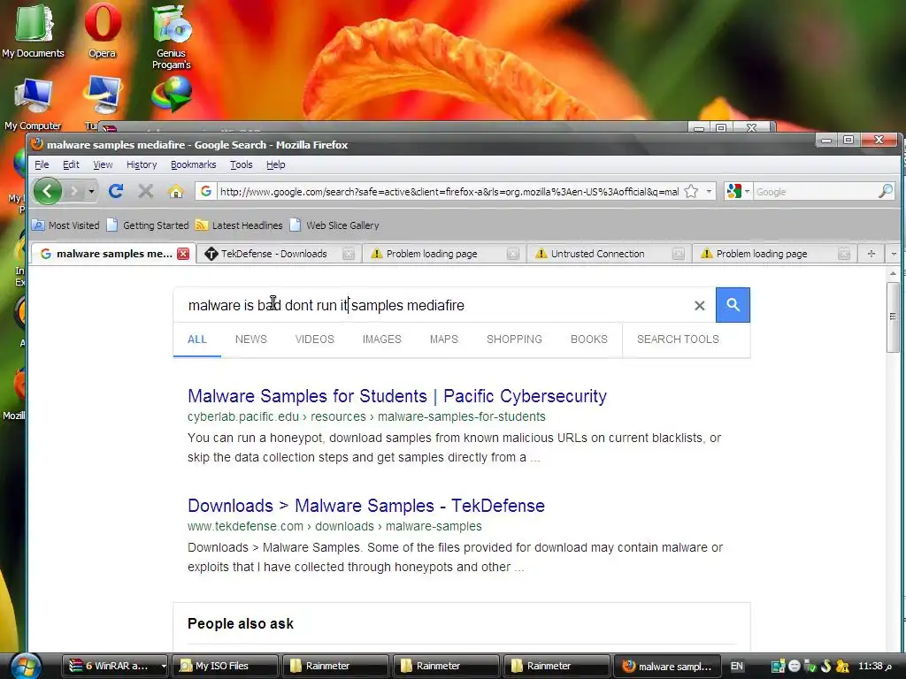Screen dimensions: 906x679
Task: Open the History menu
Action: click(x=142, y=164)
